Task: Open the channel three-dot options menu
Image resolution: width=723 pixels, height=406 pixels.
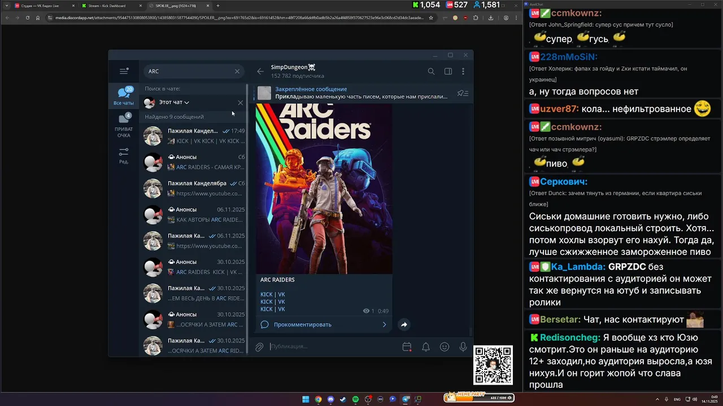Action: click(x=463, y=71)
